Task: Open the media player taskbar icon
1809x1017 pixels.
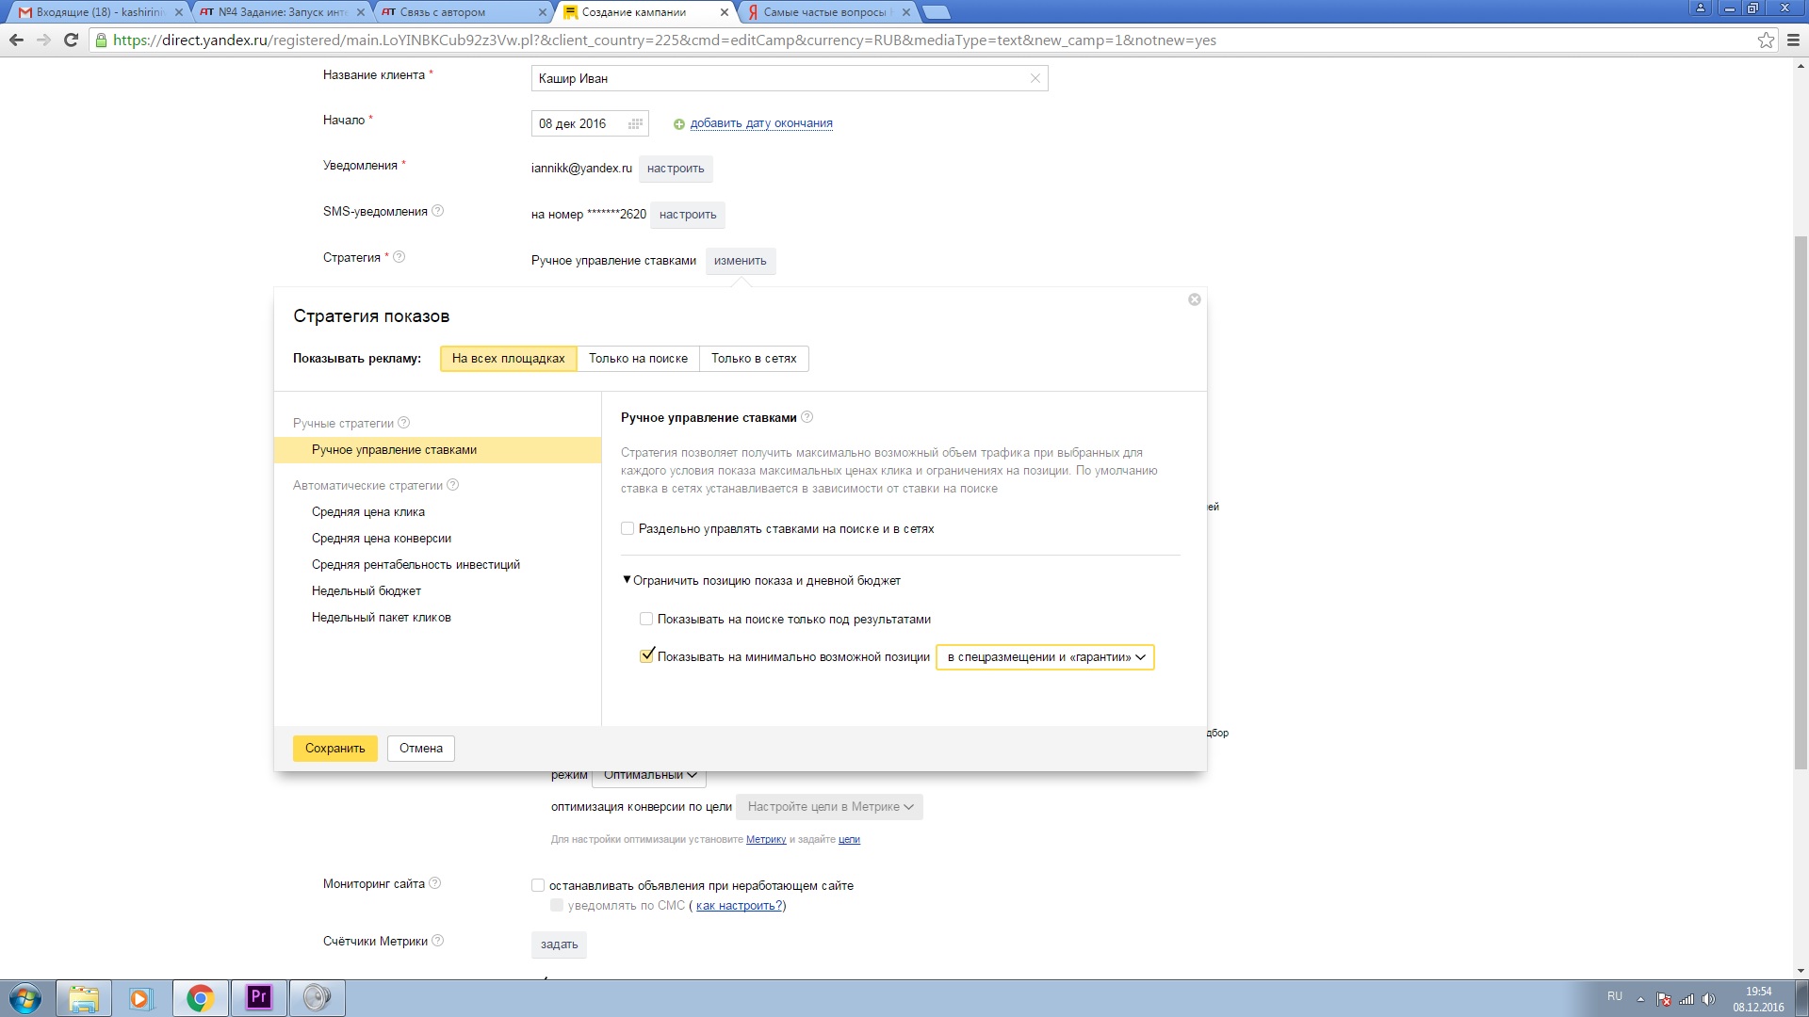Action: click(141, 998)
